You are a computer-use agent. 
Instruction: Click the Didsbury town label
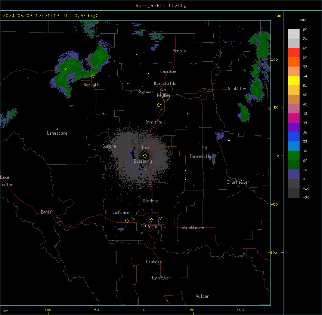143,161
